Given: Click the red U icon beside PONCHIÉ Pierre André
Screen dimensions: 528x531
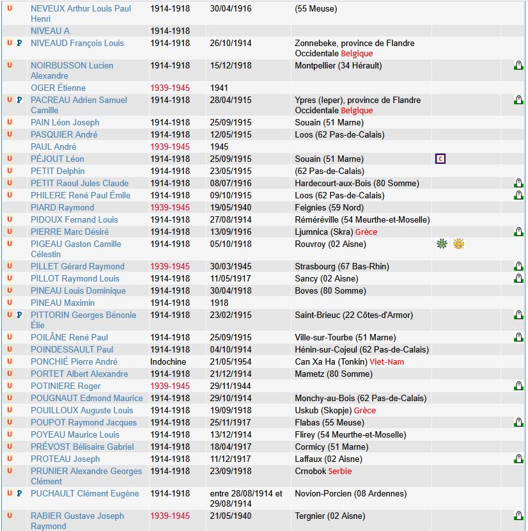Looking at the screenshot, I should 10,362.
